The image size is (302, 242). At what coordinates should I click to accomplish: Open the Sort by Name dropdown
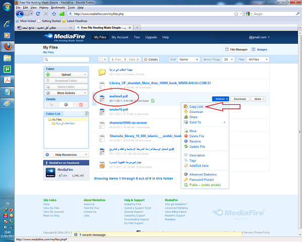pyautogui.click(x=188, y=59)
